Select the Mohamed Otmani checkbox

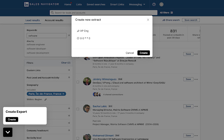(x=78, y=138)
